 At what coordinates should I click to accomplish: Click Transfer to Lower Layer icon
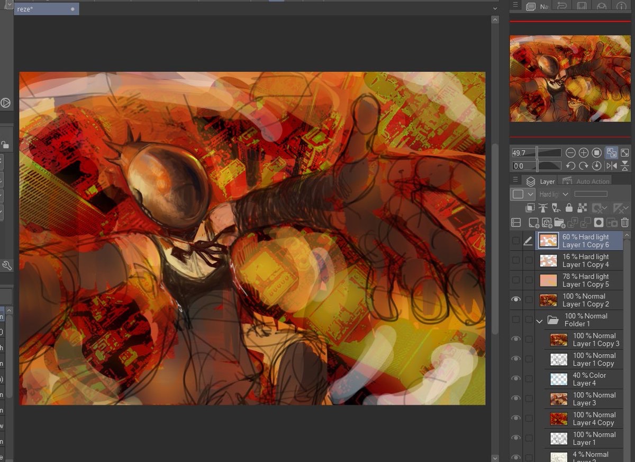[x=573, y=223]
